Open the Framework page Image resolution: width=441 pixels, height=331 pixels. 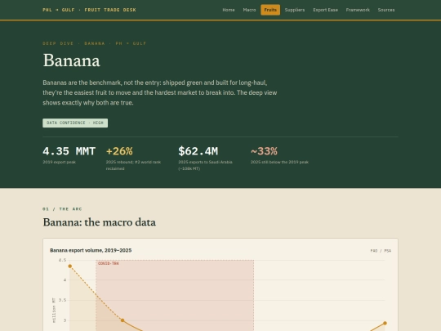358,10
